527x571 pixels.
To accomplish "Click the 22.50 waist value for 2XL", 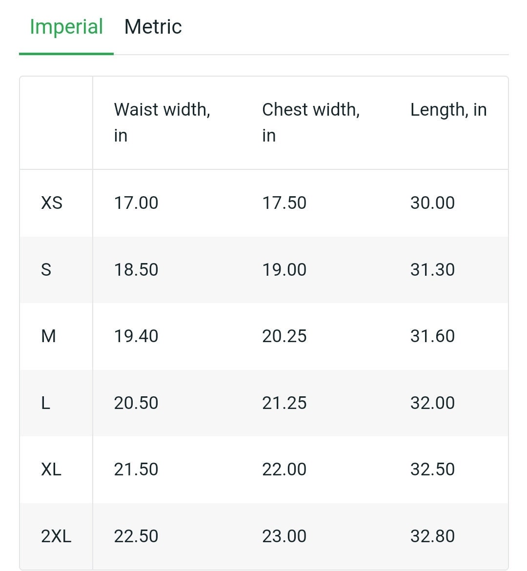I will tap(136, 536).
